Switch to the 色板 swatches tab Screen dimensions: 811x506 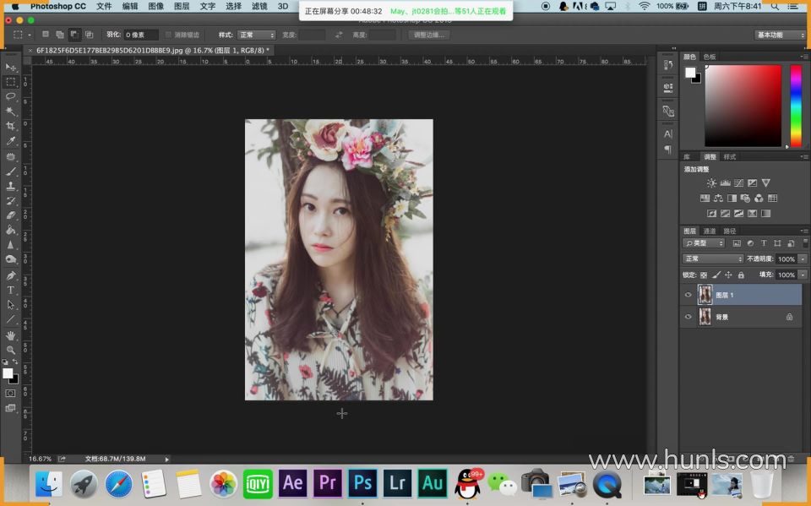[710, 57]
